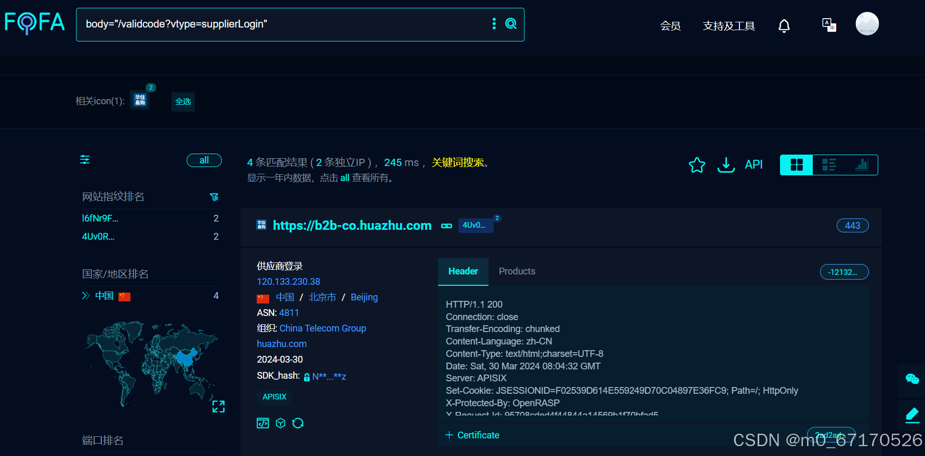
Task: Open the API link
Action: point(754,164)
